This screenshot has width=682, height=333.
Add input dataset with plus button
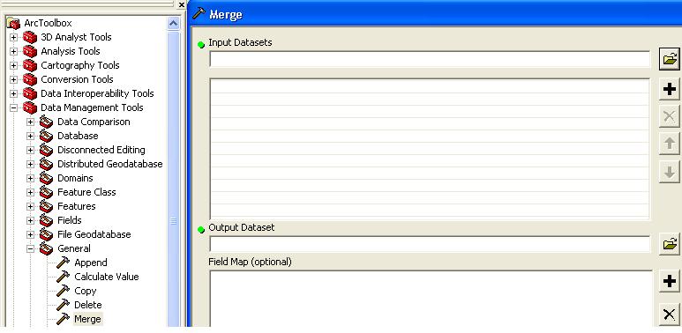pyautogui.click(x=670, y=90)
